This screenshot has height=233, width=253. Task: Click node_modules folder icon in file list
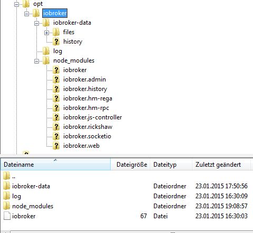(x=7, y=206)
